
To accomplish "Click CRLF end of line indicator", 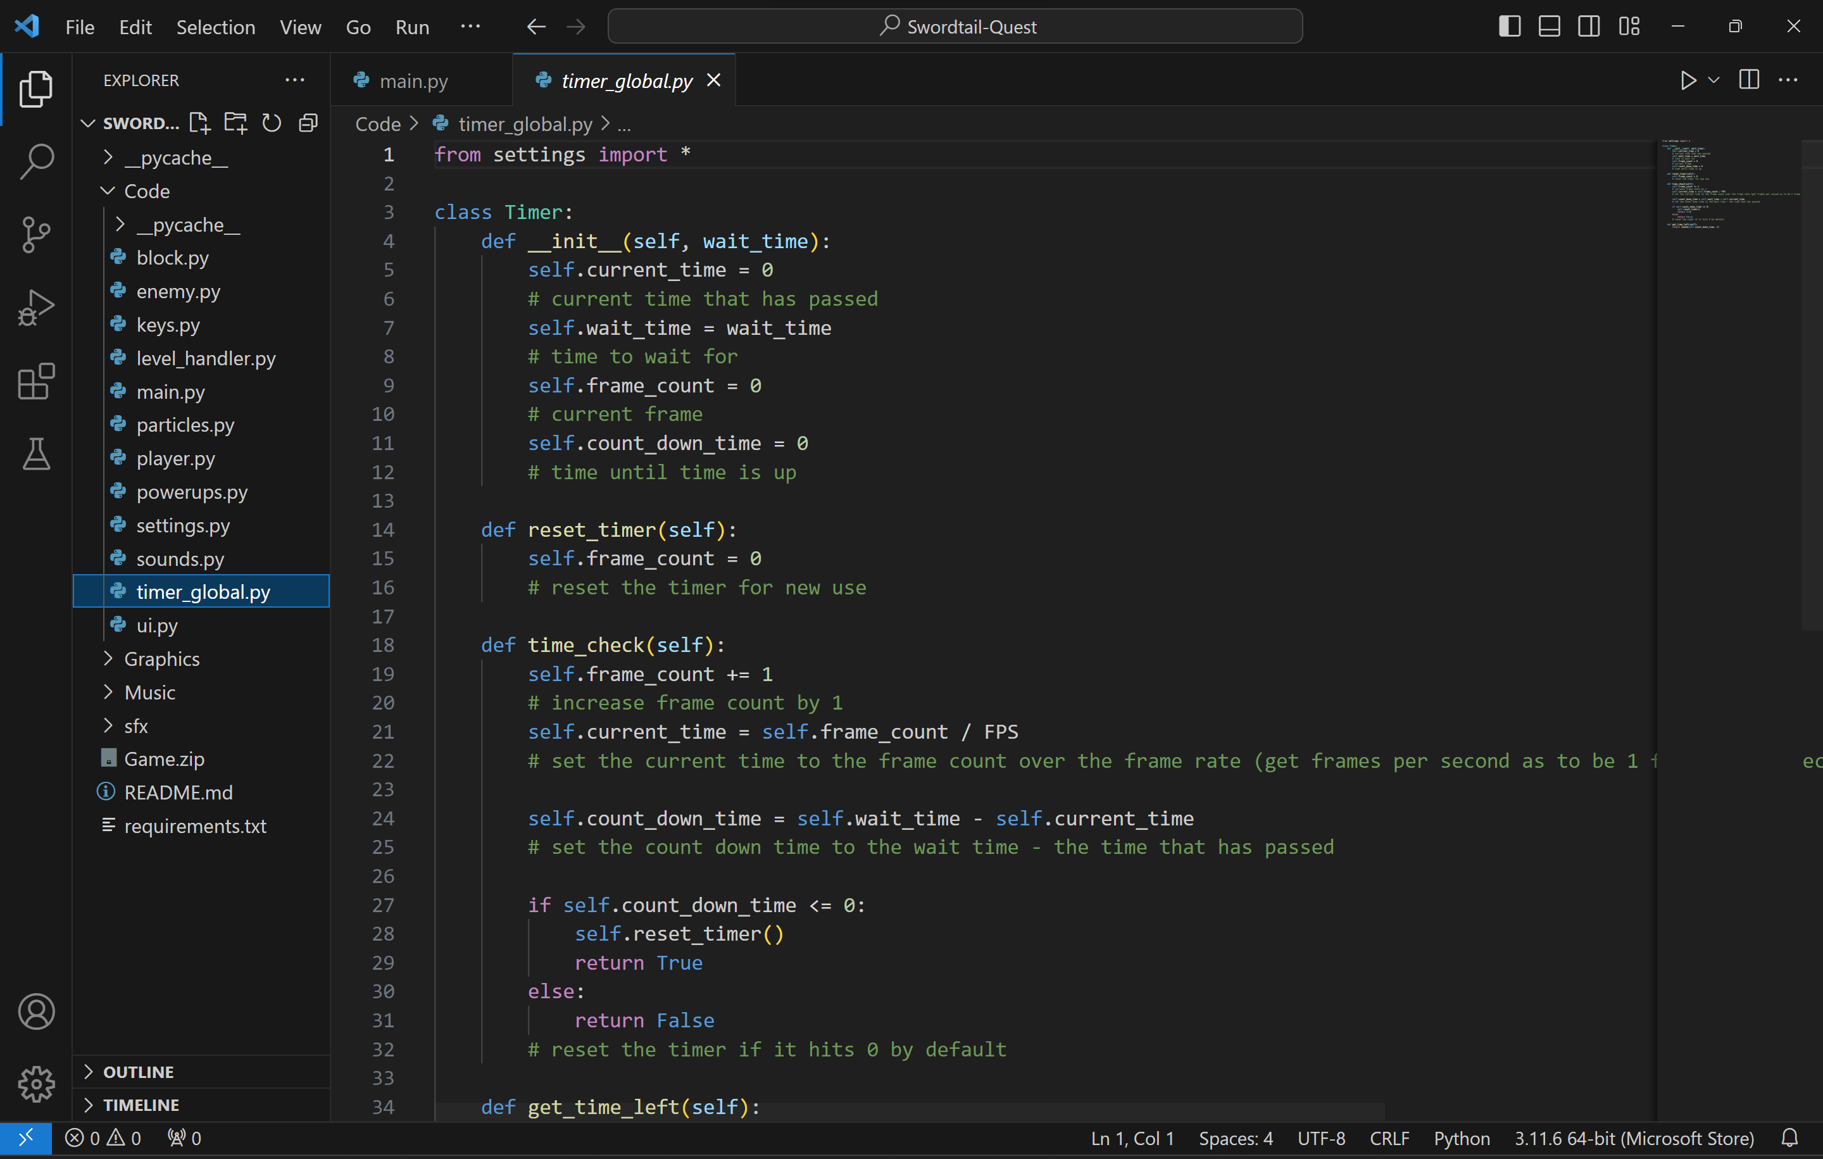I will click(x=1389, y=1138).
